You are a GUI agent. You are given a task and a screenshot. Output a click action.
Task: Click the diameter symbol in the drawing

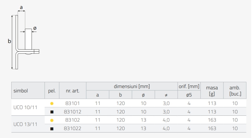click(x=35, y=28)
